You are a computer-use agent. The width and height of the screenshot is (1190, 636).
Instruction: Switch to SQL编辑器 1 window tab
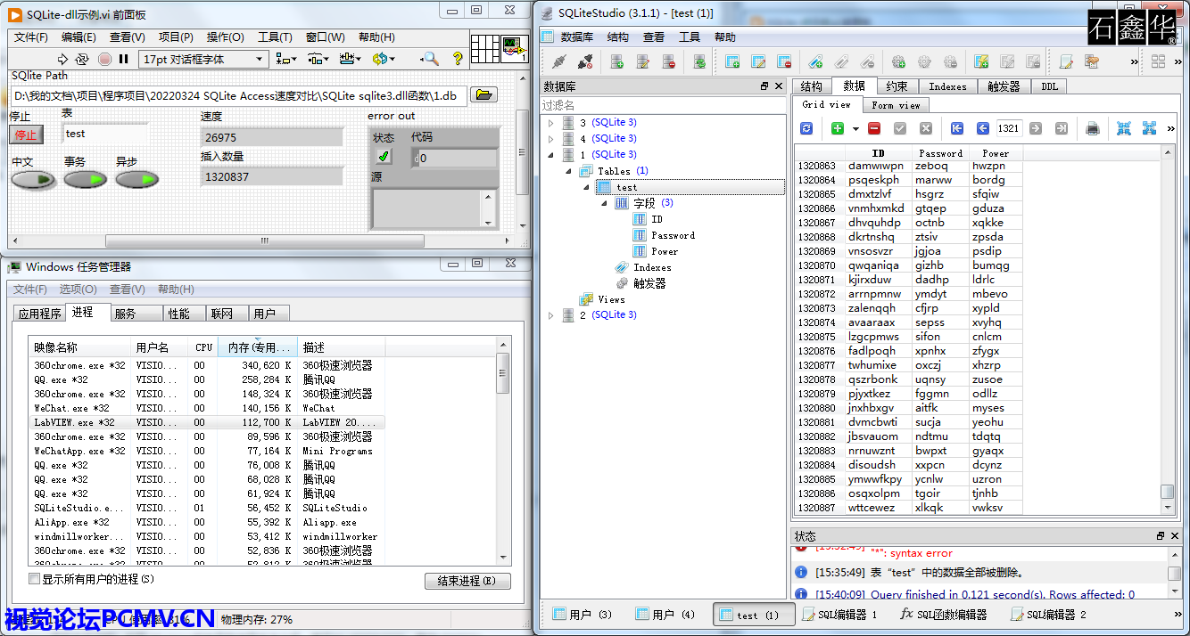point(840,615)
